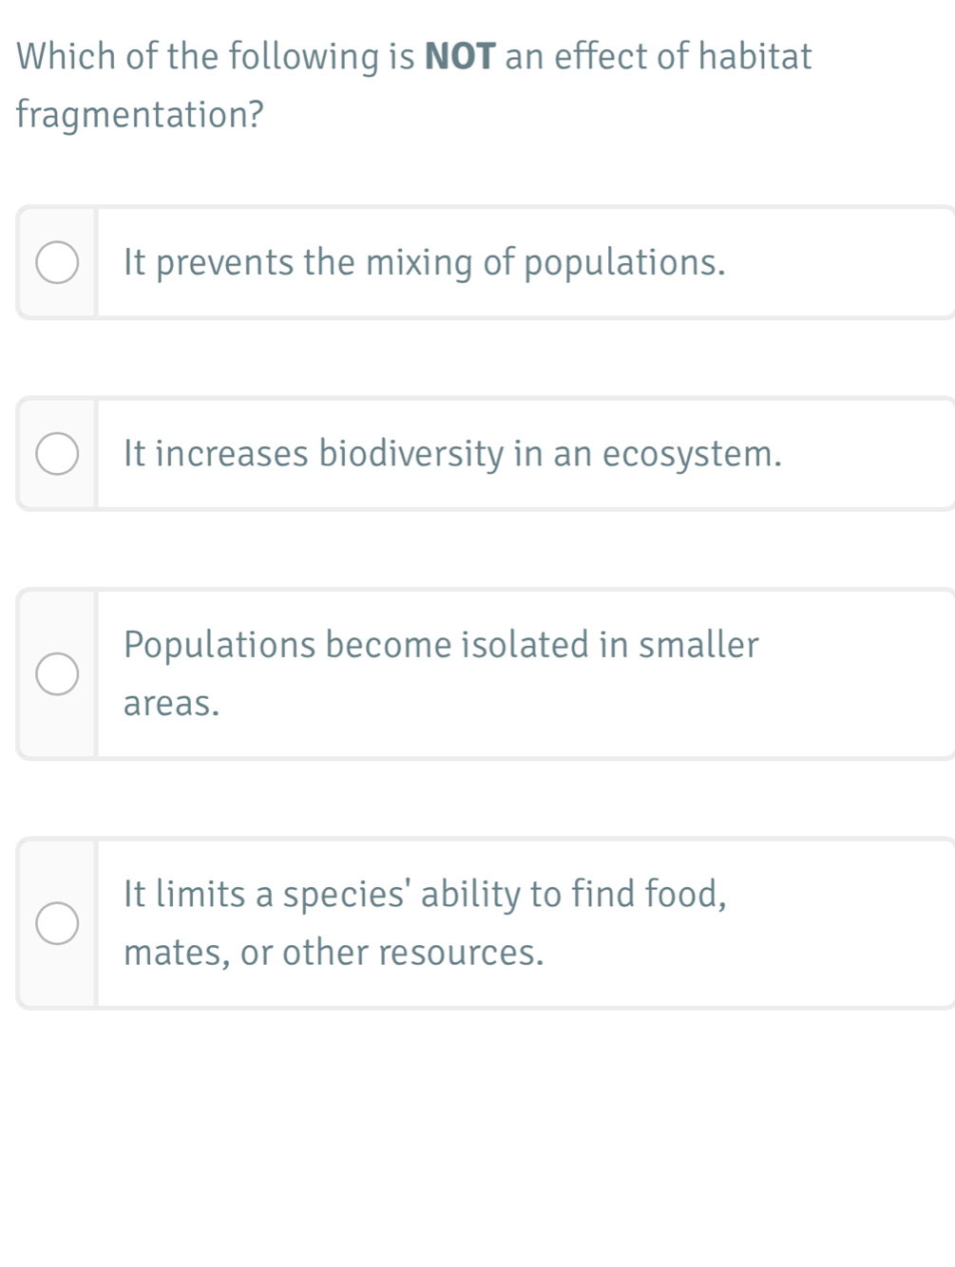The image size is (955, 1267).
Task: Click the word 'areas.' in the third option
Action: (x=171, y=704)
